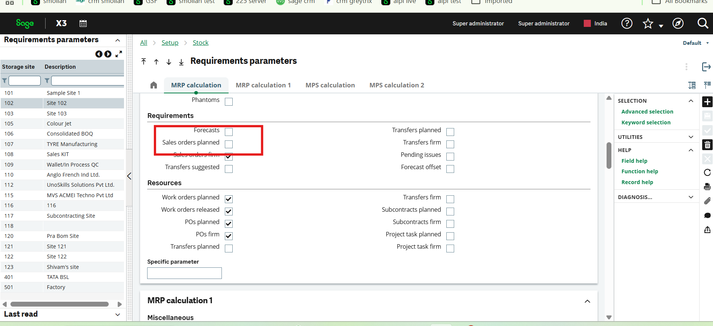
Task: Enable Sales orders planned checkbox
Action: tap(229, 144)
